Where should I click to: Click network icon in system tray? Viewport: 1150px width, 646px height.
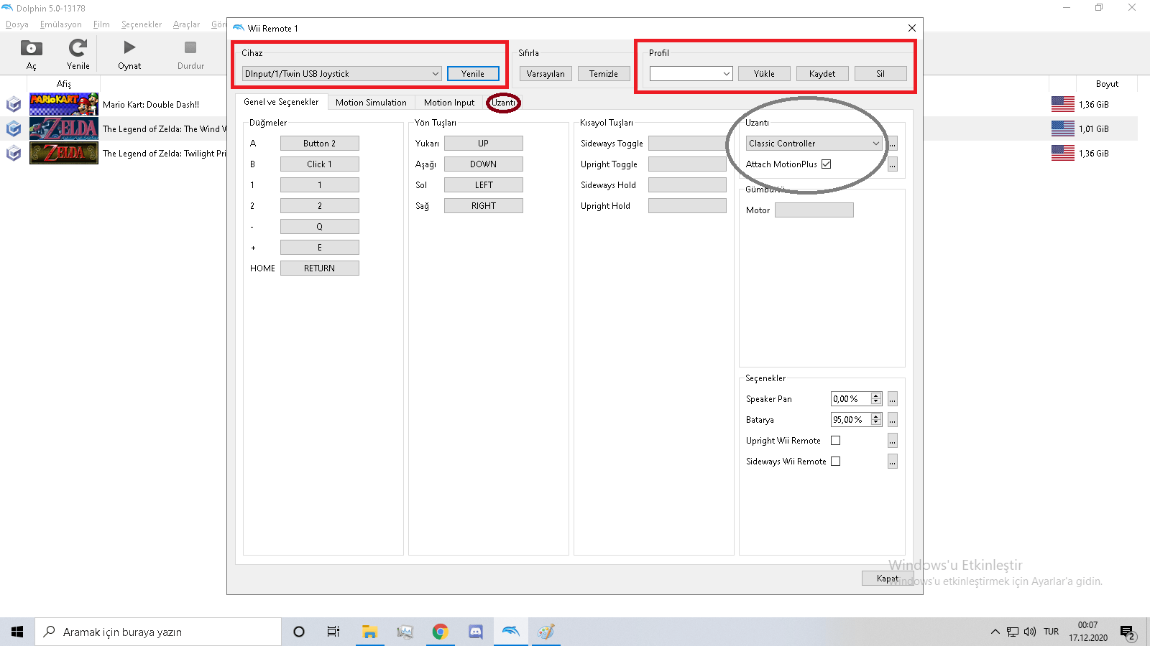[x=1012, y=632]
